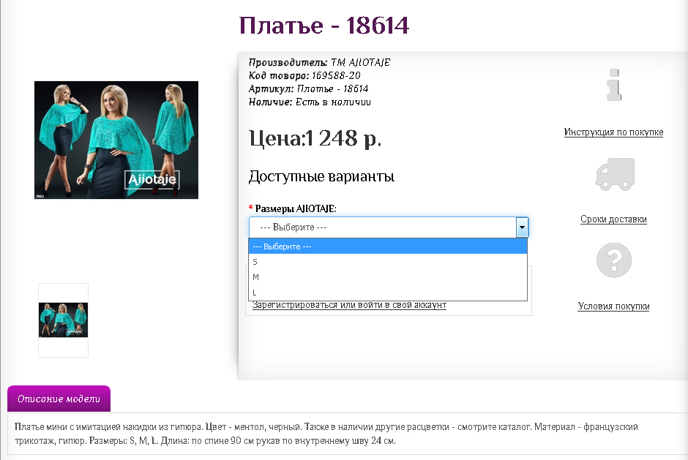This screenshot has height=460, width=688.
Task: Click the 'Наличие: Есть в наличии' line
Action: click(310, 102)
